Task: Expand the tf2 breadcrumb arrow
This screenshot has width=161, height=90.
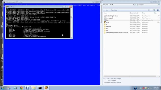Action: 113,4
